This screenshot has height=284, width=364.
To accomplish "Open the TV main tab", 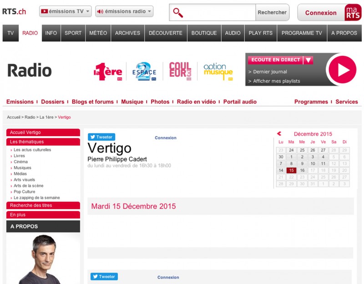I will pyautogui.click(x=10, y=33).
